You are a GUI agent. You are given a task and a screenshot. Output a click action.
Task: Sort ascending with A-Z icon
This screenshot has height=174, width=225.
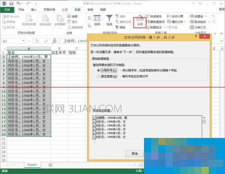pyautogui.click(x=90, y=18)
